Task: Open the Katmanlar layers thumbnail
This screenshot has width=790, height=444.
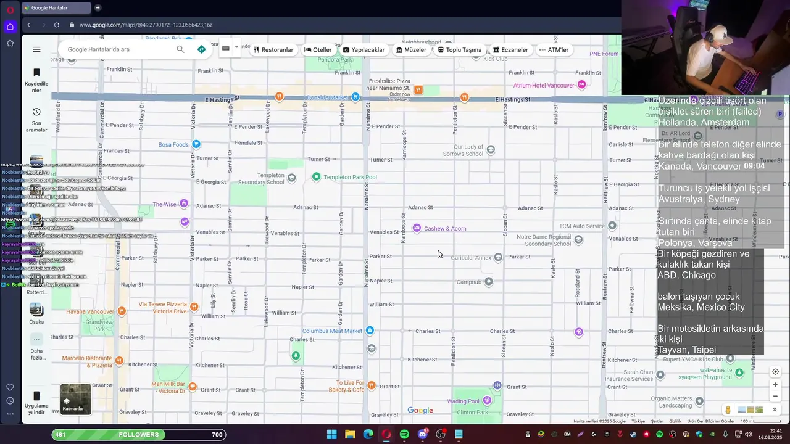Action: tap(76, 399)
